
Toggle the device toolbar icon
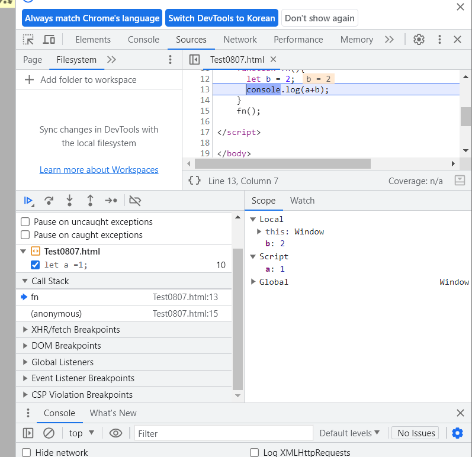49,40
